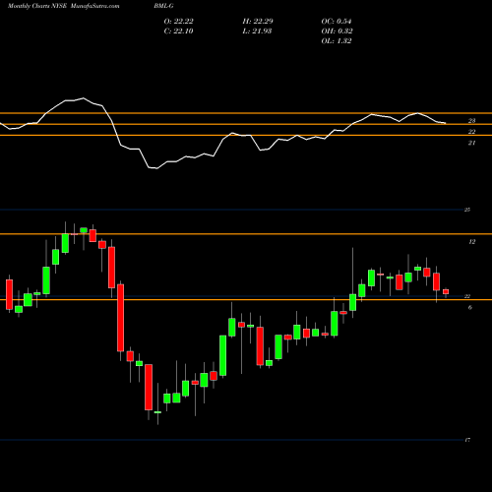Screen dimensions: 492x492
Task: Click the 25 price level label
Action: pos(467,210)
